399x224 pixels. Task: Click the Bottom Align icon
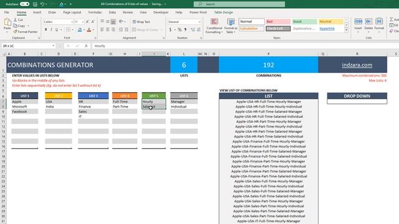[113, 22]
